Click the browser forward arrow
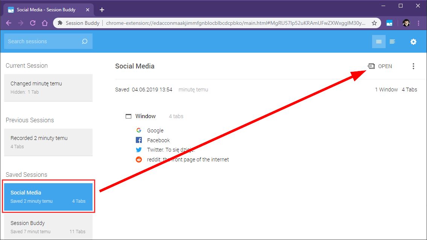The image size is (427, 240). [21, 23]
